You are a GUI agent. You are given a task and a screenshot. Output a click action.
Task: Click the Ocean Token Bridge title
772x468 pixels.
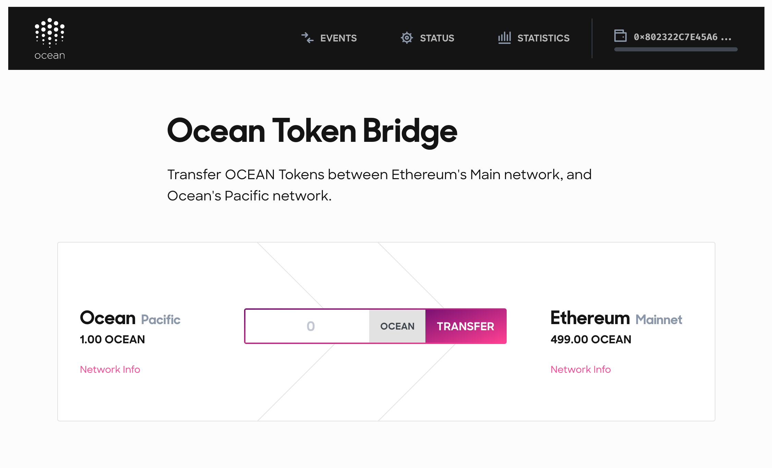(312, 131)
